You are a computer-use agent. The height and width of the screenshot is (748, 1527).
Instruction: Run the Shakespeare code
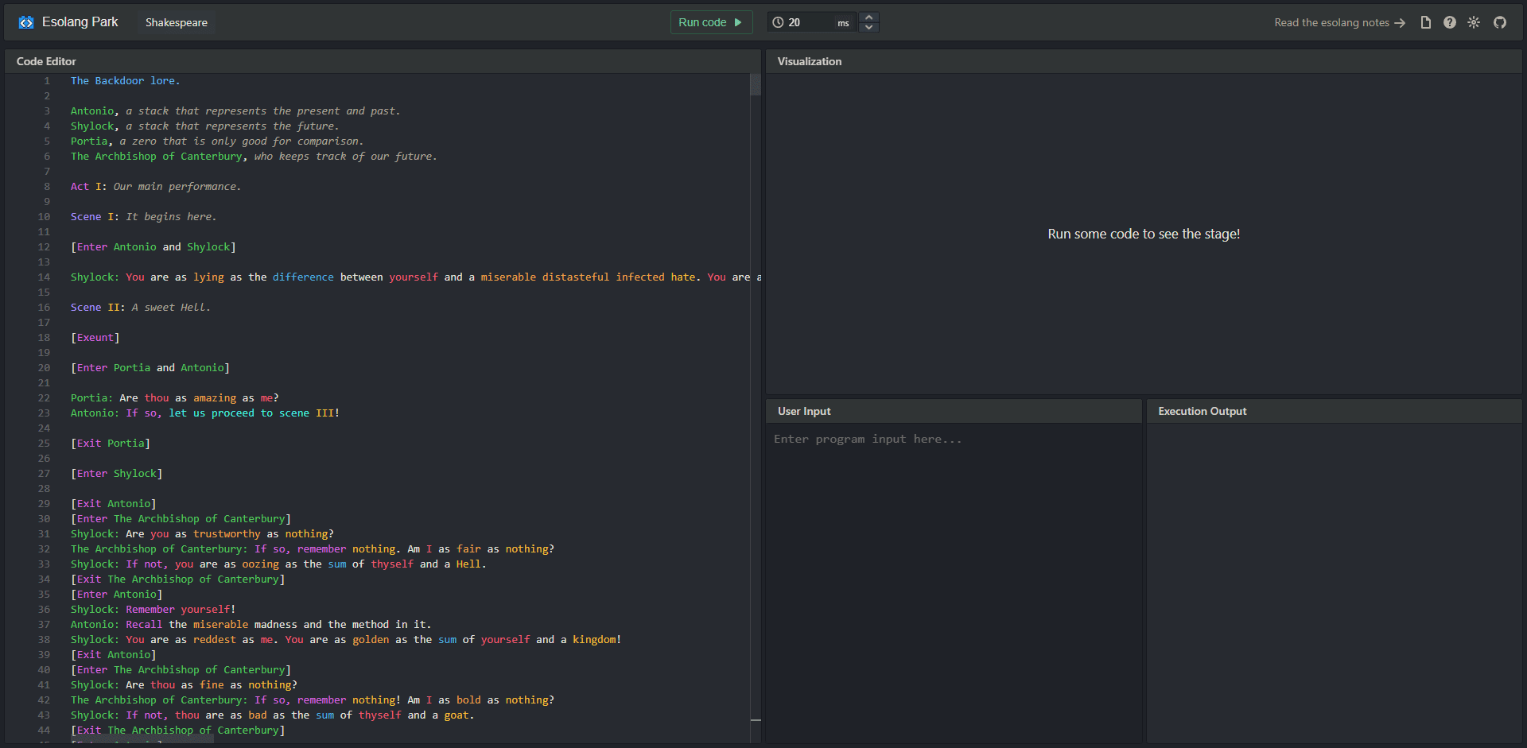tap(711, 22)
